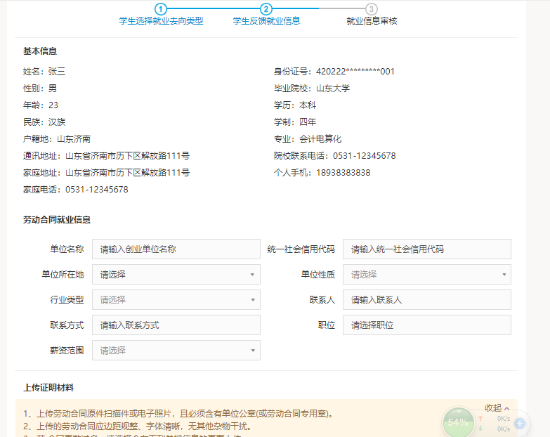Click the step 1 circle icon
Screen dimensions: 550x437
(x=161, y=9)
